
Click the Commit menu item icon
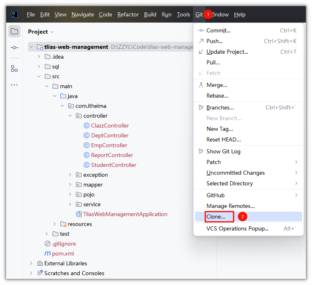pyautogui.click(x=201, y=30)
